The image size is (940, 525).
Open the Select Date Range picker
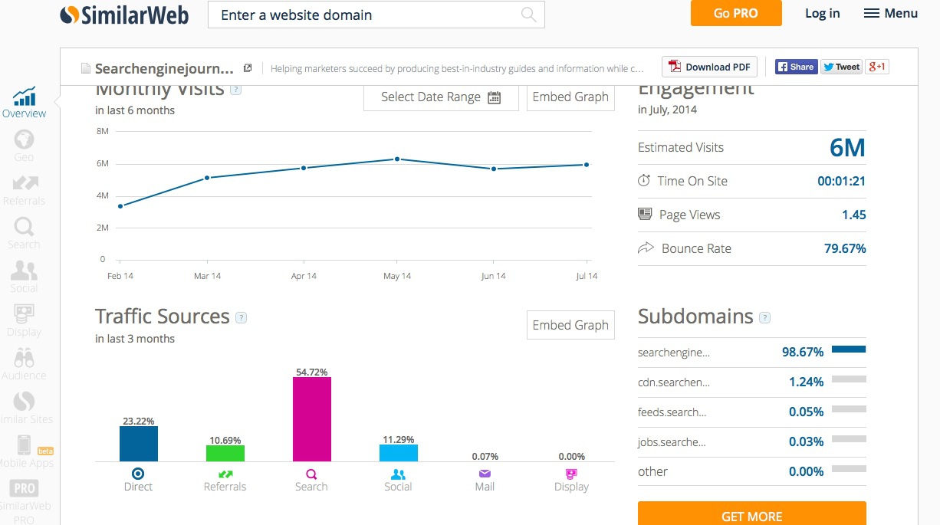tap(441, 97)
